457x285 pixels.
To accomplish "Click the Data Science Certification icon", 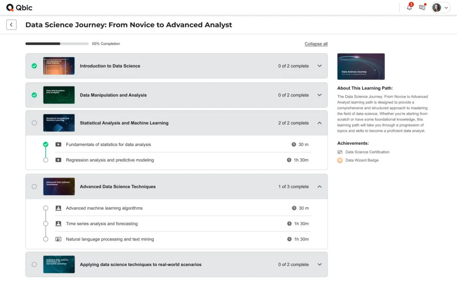I will (340, 152).
